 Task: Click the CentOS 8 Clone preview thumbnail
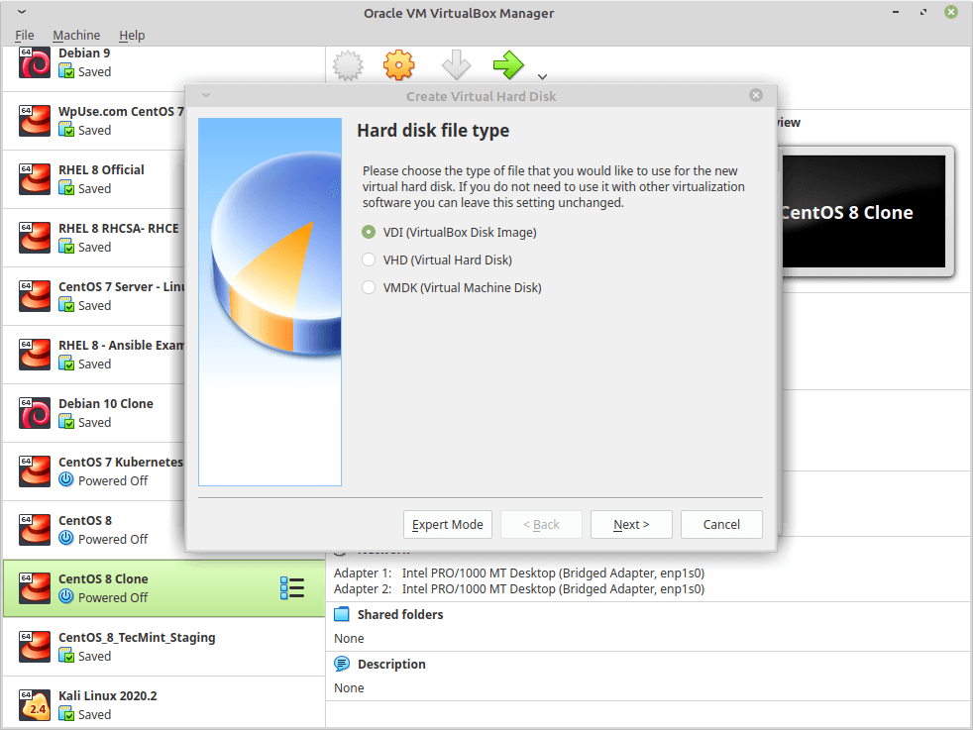(x=863, y=212)
